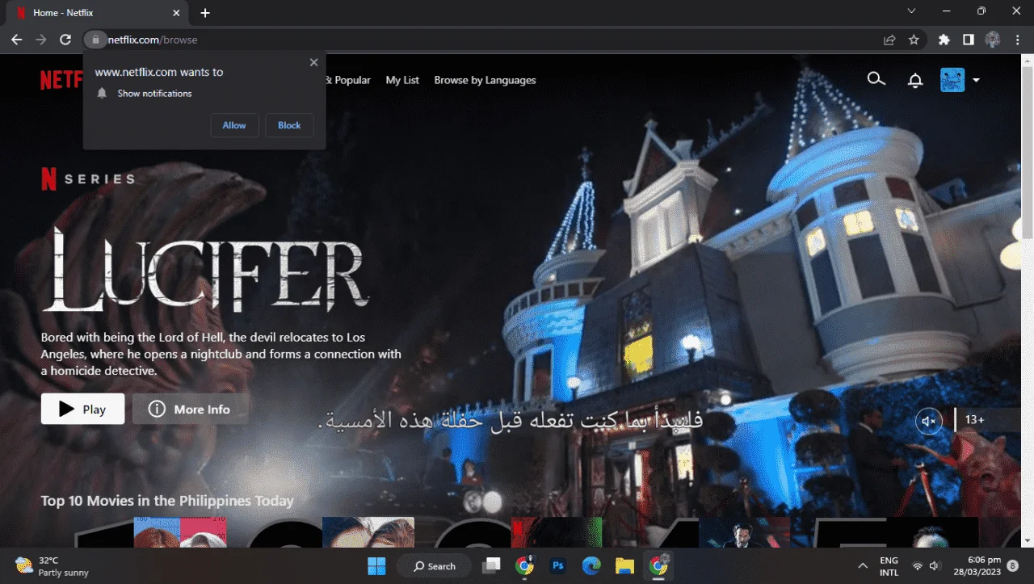
Task: Bookmark this tab with the star
Action: (x=914, y=39)
